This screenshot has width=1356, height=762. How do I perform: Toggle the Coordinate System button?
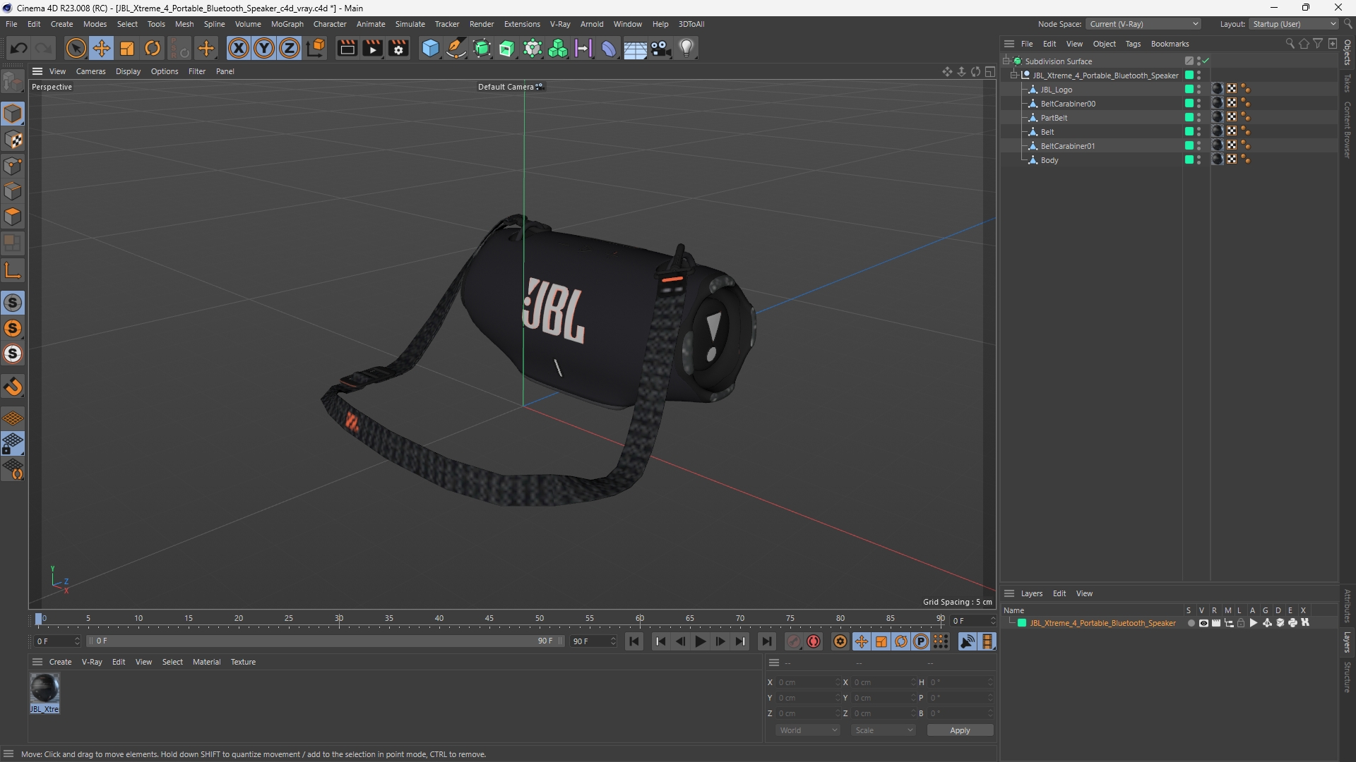[x=316, y=48]
